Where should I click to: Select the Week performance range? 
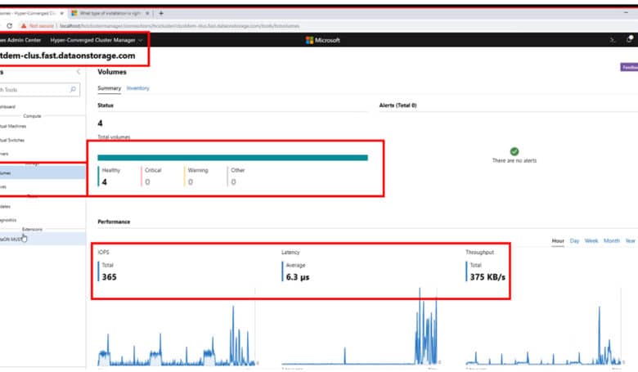click(591, 240)
